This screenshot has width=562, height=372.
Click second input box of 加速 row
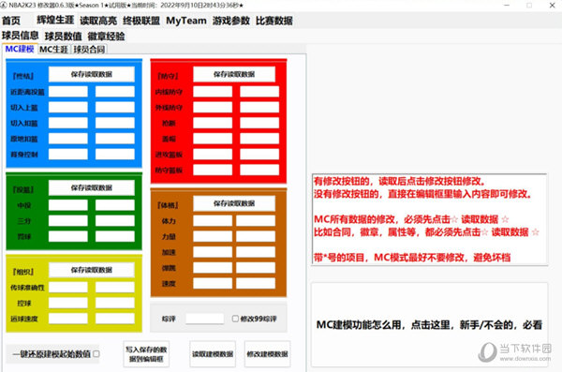[256, 252]
